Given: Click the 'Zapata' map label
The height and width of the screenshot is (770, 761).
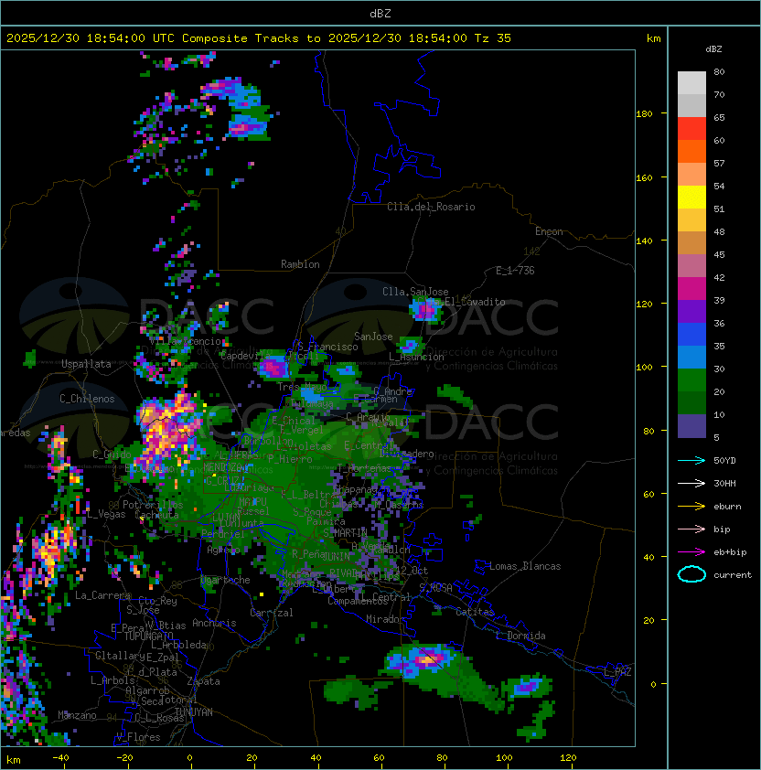Looking at the screenshot, I should [x=203, y=681].
